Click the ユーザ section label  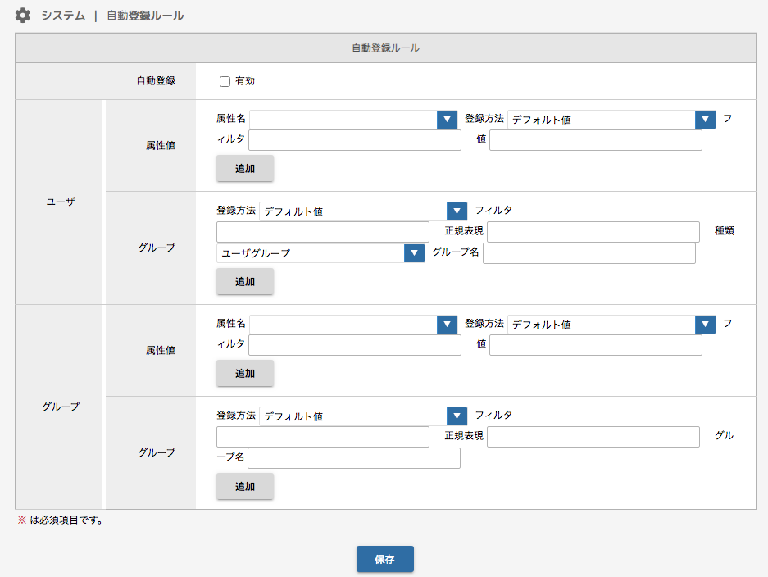click(x=61, y=202)
